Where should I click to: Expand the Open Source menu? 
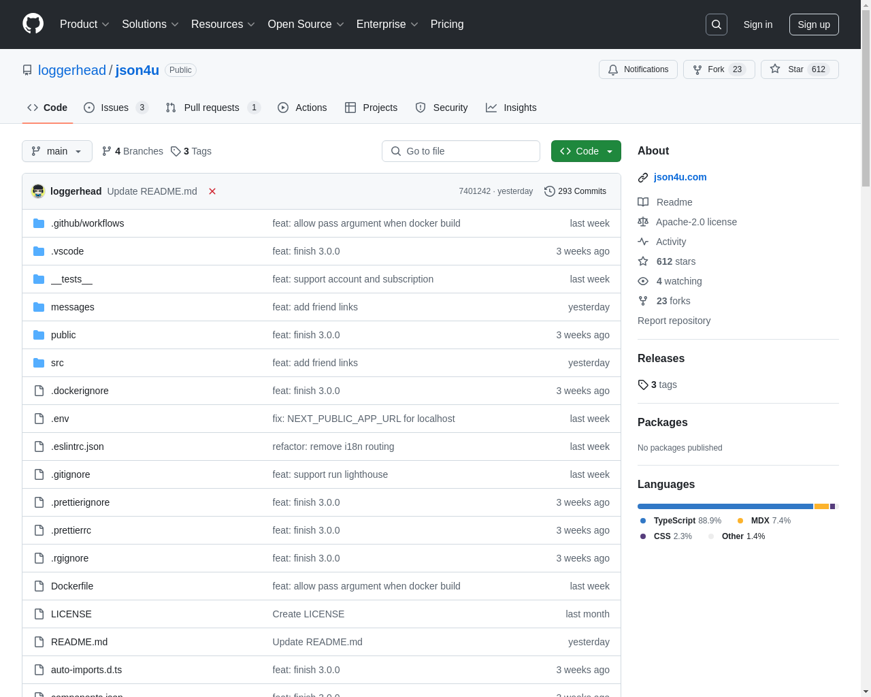pyautogui.click(x=306, y=25)
